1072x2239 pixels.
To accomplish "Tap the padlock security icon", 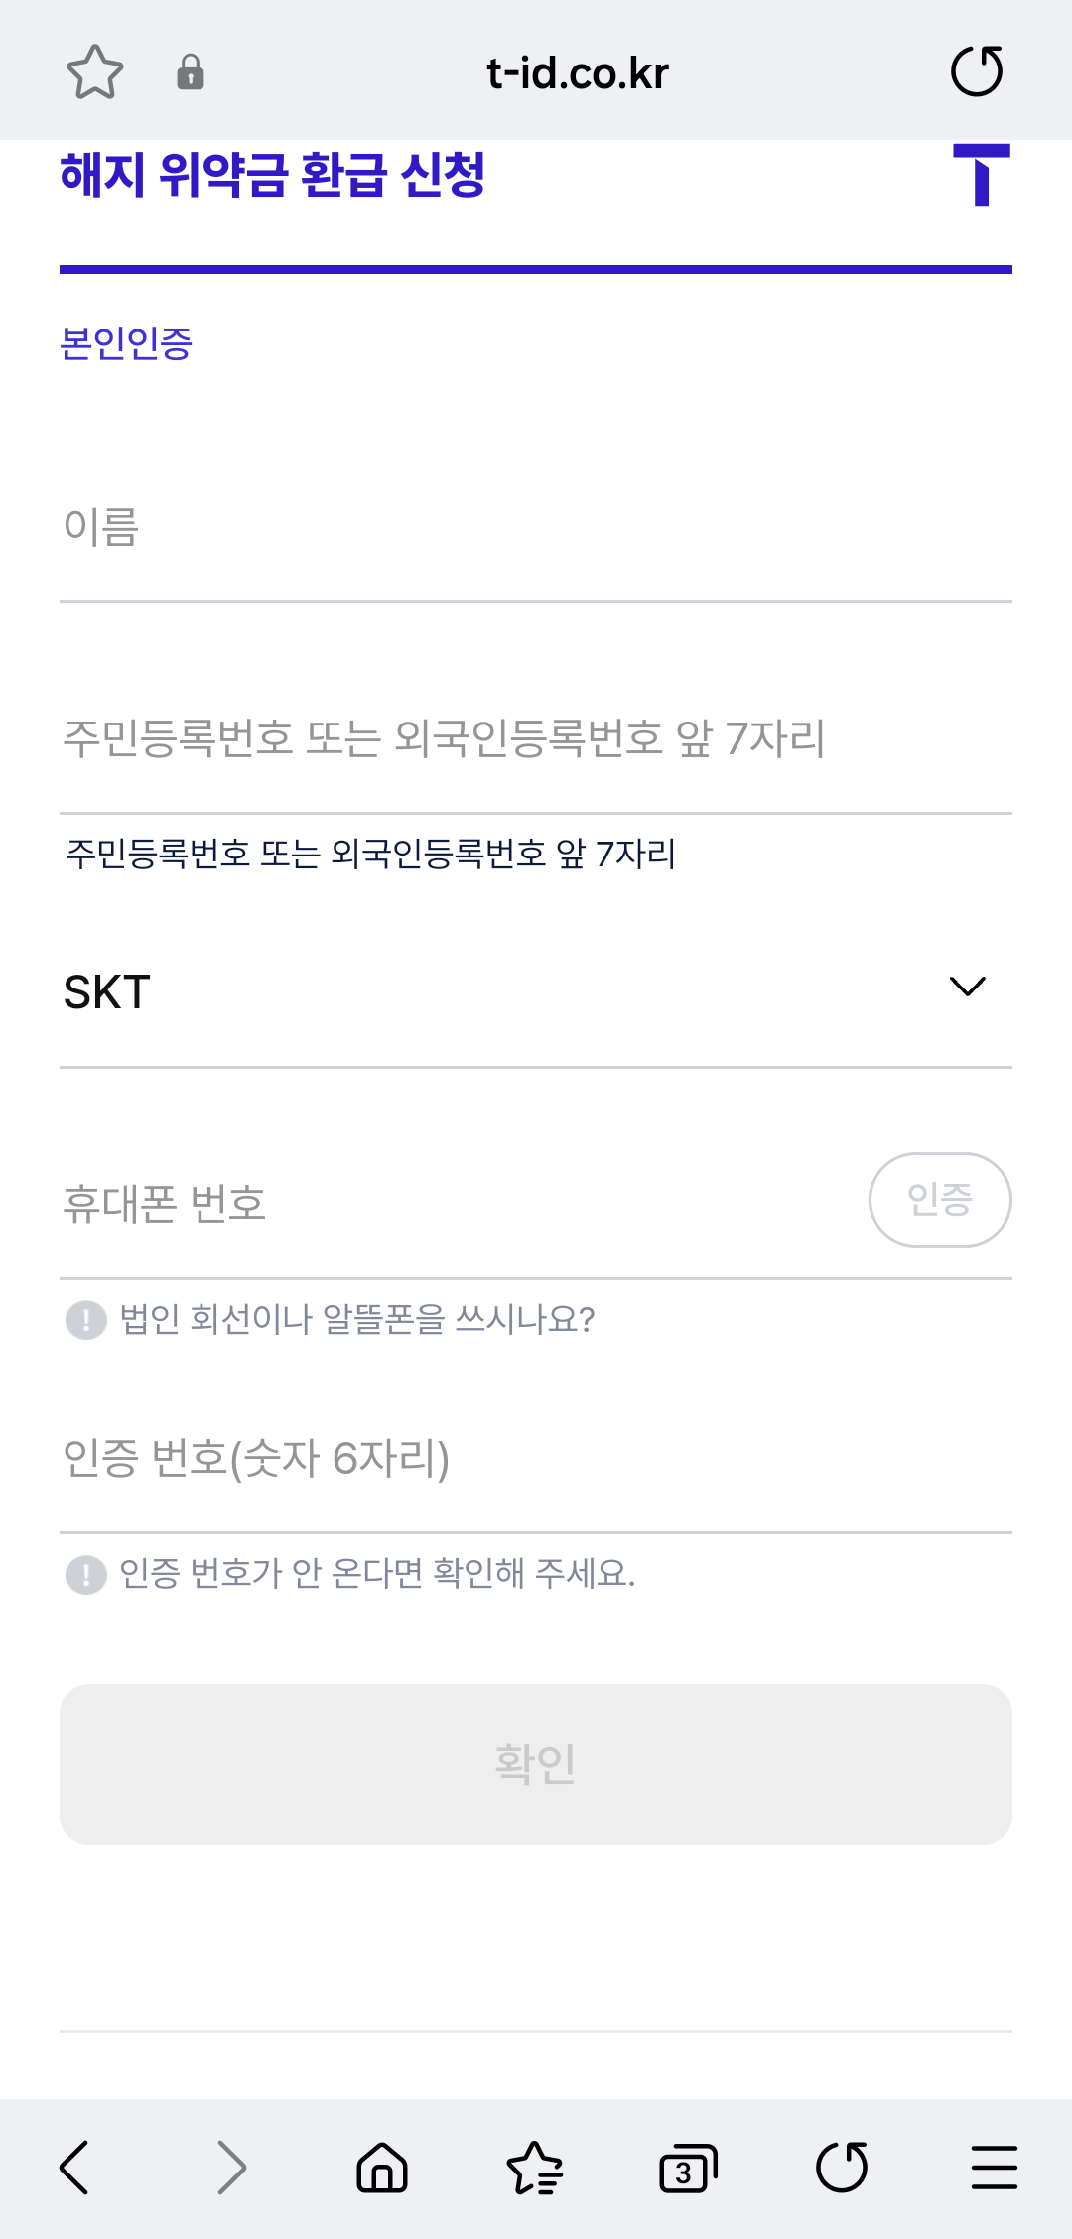I will pyautogui.click(x=190, y=72).
